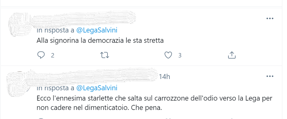Like the tweet with 3 likes
The height and width of the screenshot is (119, 287).
[168, 55]
